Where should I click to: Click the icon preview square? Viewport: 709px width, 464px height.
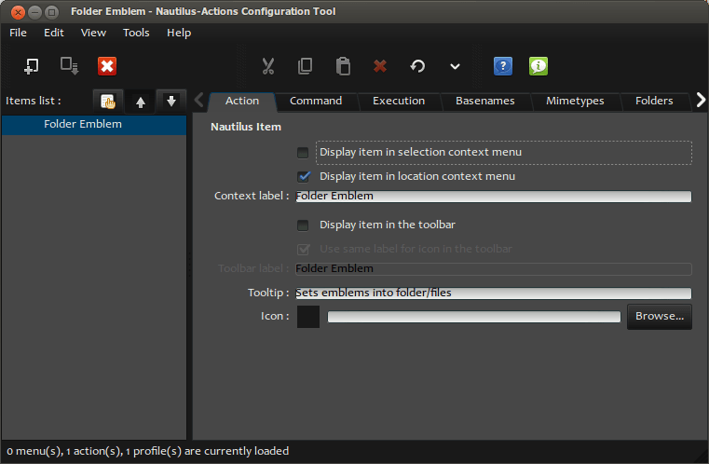[308, 317]
